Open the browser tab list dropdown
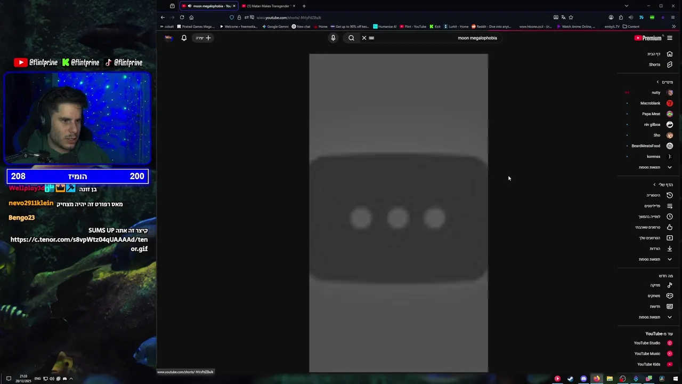The width and height of the screenshot is (682, 384). pyautogui.click(x=626, y=6)
